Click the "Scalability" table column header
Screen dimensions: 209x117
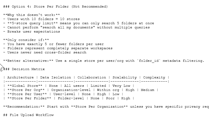tap(125, 77)
